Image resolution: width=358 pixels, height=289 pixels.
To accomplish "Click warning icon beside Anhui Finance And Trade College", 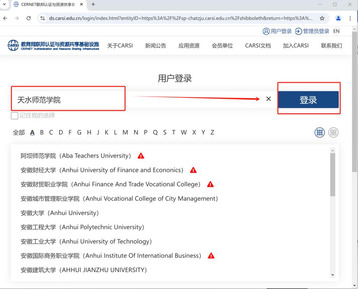I will 210,184.
